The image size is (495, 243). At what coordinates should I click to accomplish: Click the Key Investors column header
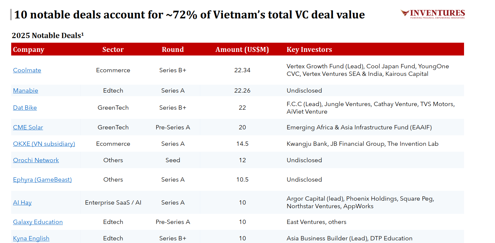pos(309,50)
